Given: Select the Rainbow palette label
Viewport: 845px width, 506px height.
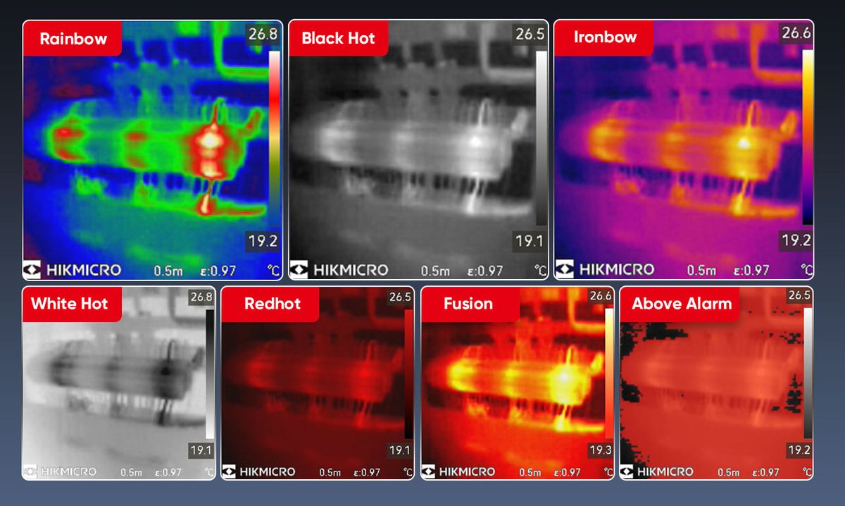Looking at the screenshot, I should 73,38.
